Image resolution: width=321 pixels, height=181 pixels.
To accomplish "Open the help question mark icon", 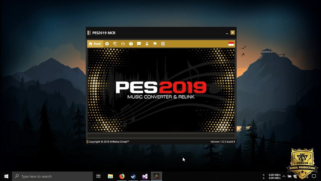I will pos(131,44).
